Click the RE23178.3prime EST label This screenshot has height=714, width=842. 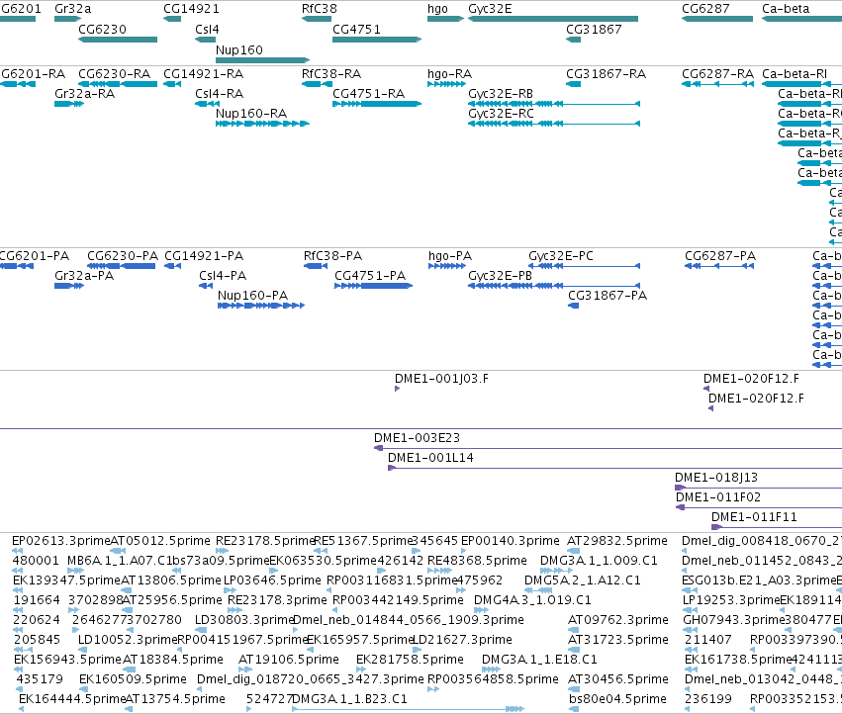pos(277,600)
